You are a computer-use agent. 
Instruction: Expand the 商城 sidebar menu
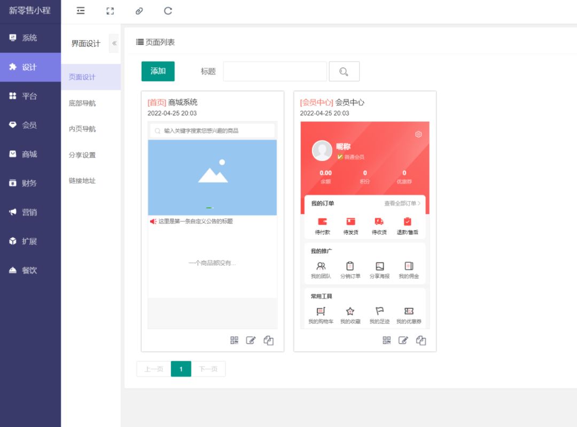(x=30, y=154)
